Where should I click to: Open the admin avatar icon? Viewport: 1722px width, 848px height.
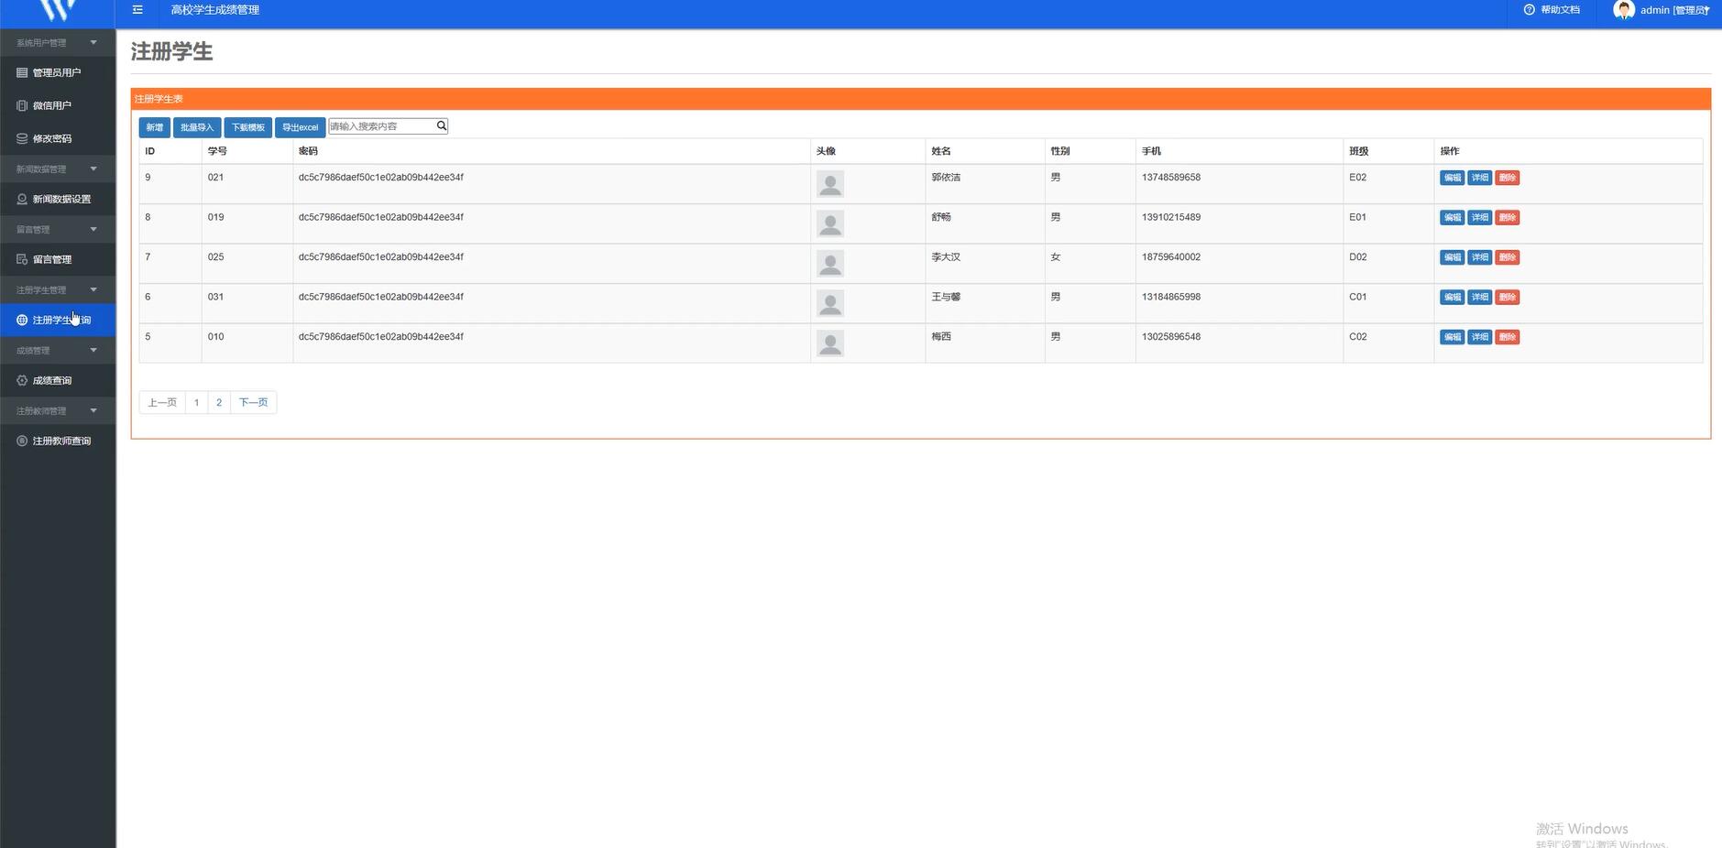1624,10
